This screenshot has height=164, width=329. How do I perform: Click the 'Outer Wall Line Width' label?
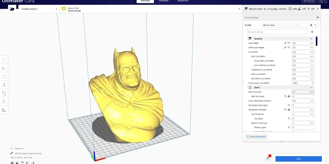264,61
